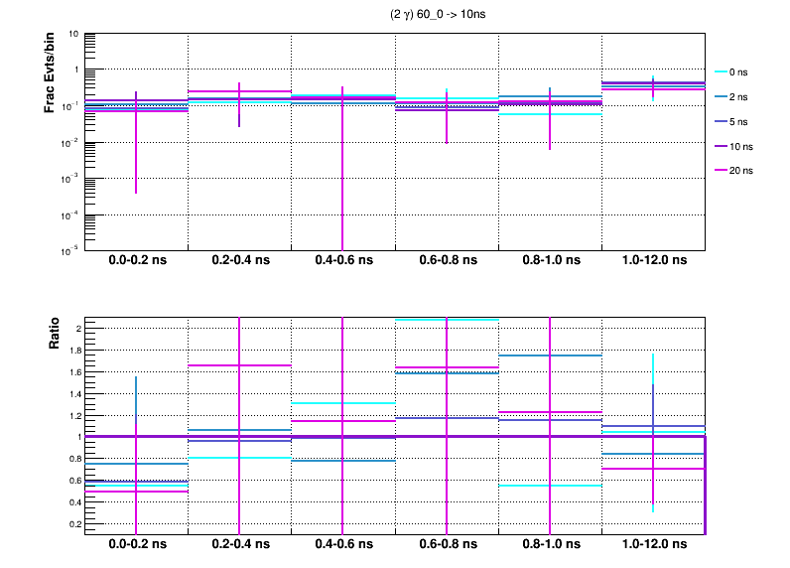Click the "0.2" tick label on Ratio axis
790x568 pixels.
click(72, 523)
